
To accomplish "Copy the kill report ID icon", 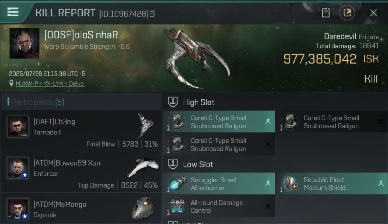I will point(153,14).
